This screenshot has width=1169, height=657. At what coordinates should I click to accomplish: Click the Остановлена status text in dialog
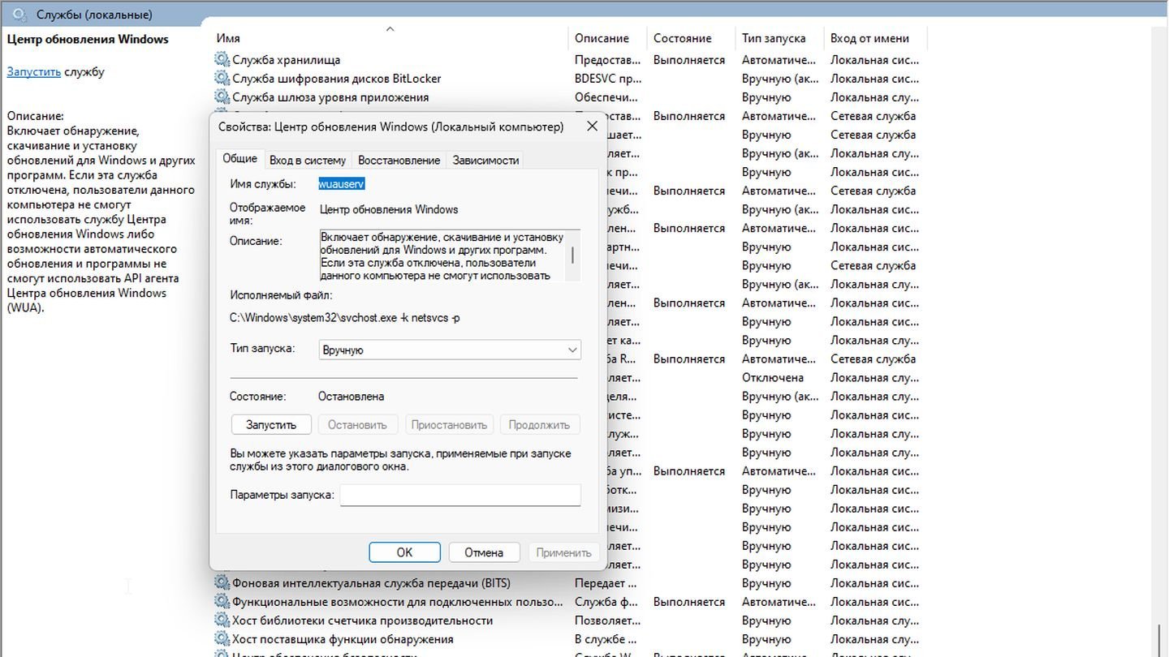[x=351, y=396]
